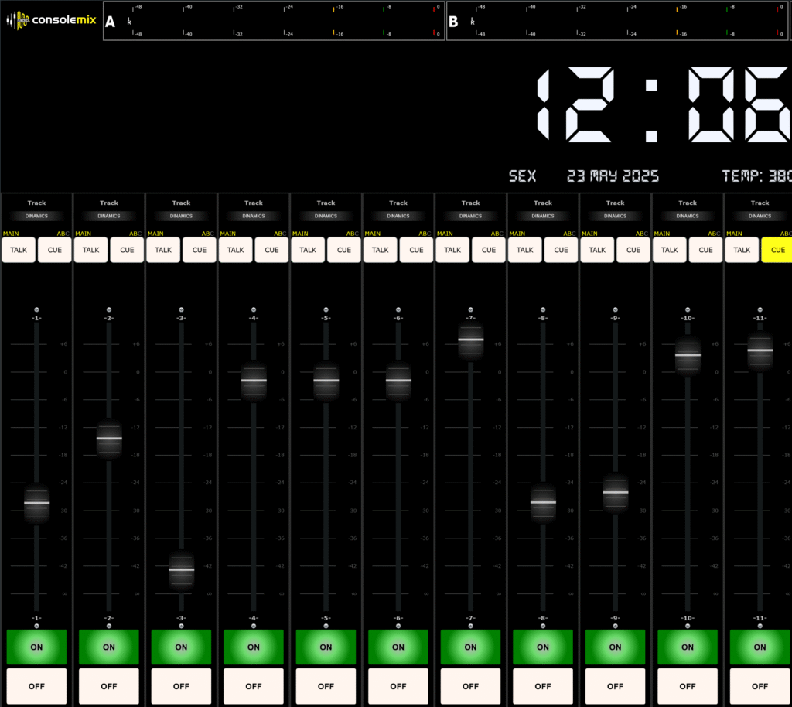Click the channel 2 fader handle

109,439
